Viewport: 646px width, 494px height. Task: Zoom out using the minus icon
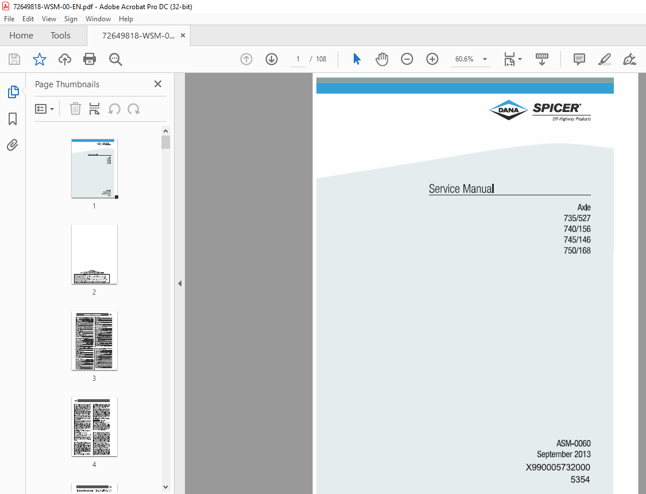407,59
